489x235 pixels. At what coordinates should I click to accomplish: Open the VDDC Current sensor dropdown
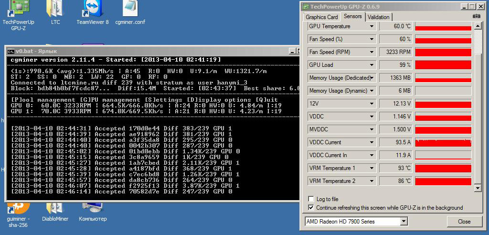pyautogui.click(x=372, y=142)
